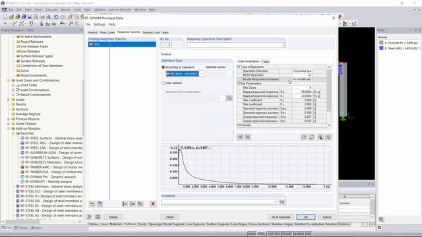Open the help question-mark icon at dialog bottom
422x237 pixels.
[89, 217]
